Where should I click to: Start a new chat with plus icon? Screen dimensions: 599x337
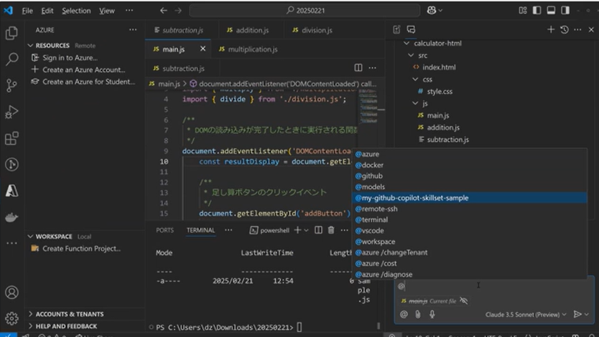550,29
